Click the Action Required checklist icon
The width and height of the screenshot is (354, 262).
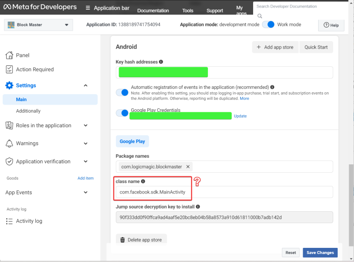click(9, 69)
